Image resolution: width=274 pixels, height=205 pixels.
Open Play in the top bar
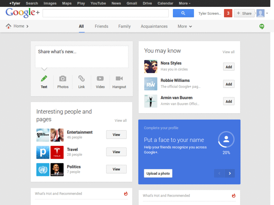(x=81, y=3)
